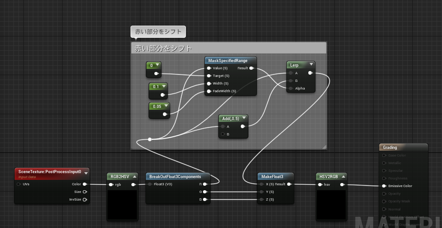Click the Grading Opacity pin
This screenshot has width=442, height=228.
coord(383,194)
